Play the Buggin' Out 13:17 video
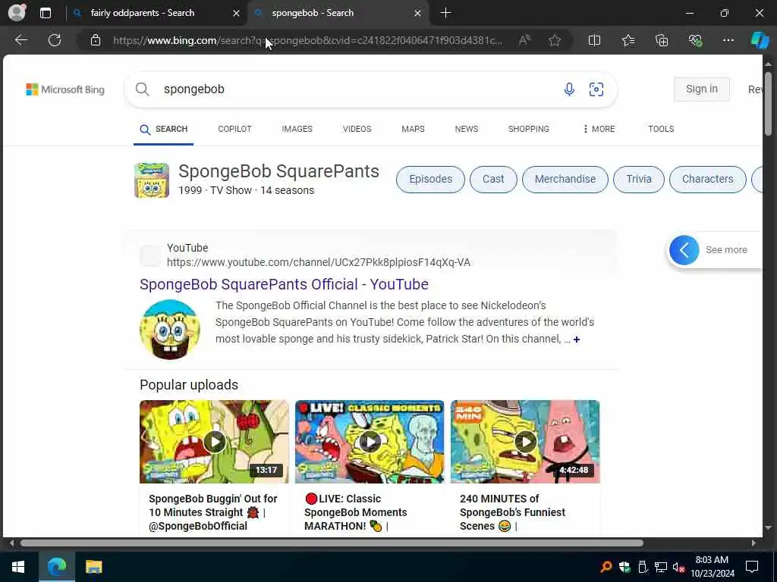This screenshot has height=582, width=777. pos(214,442)
